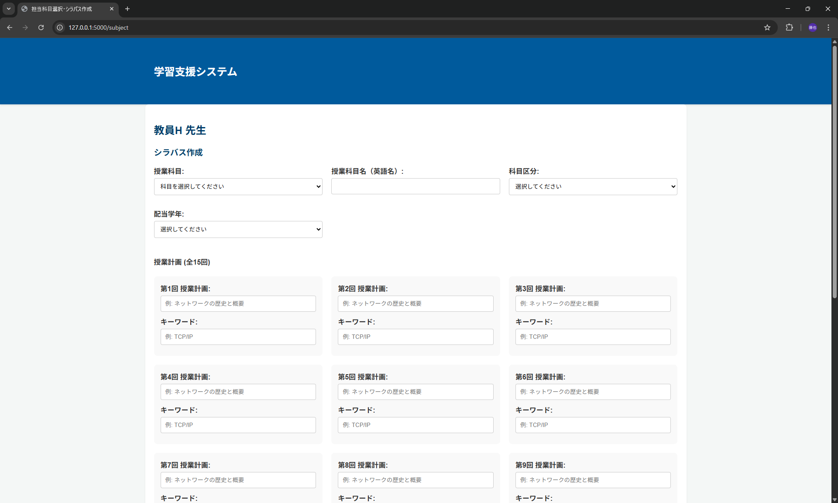Open the 授業科目 dropdown
Viewport: 838px width, 503px height.
238,186
